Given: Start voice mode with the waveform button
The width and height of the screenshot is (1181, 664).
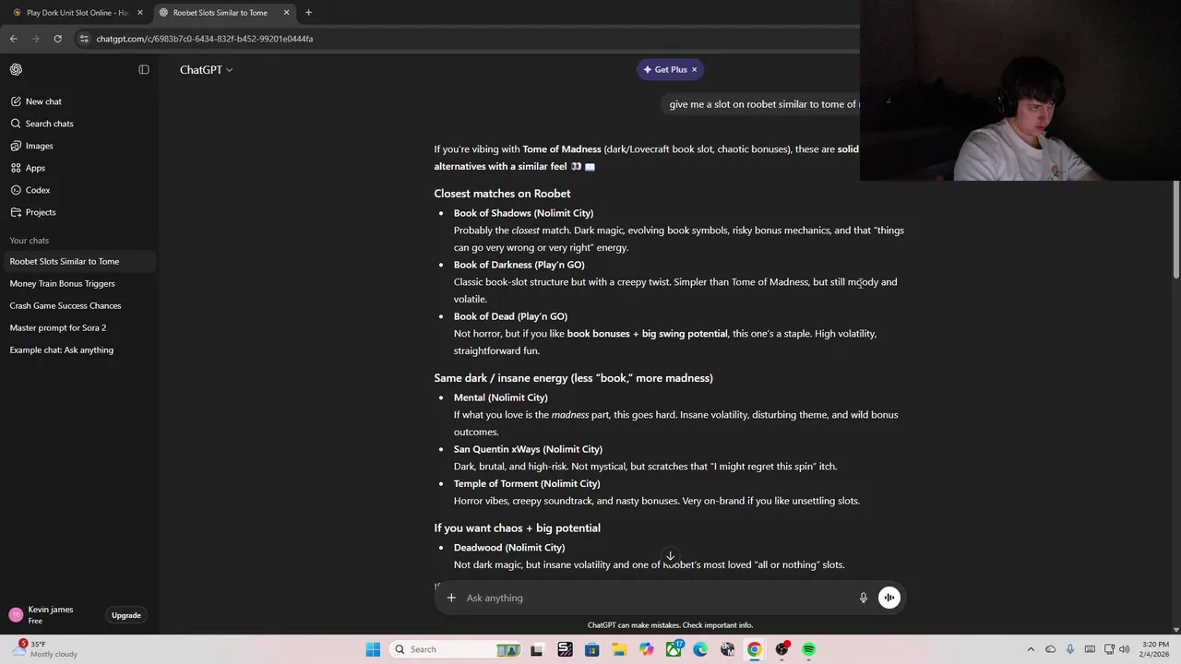Looking at the screenshot, I should (889, 598).
